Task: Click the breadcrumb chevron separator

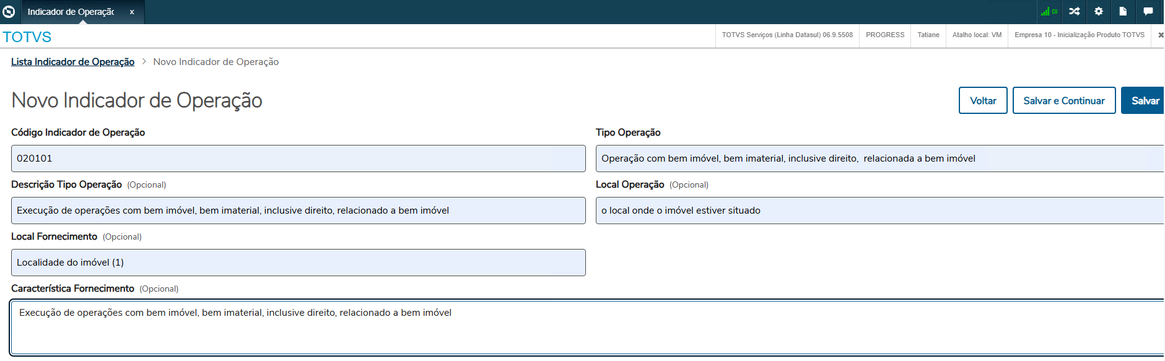Action: click(144, 62)
